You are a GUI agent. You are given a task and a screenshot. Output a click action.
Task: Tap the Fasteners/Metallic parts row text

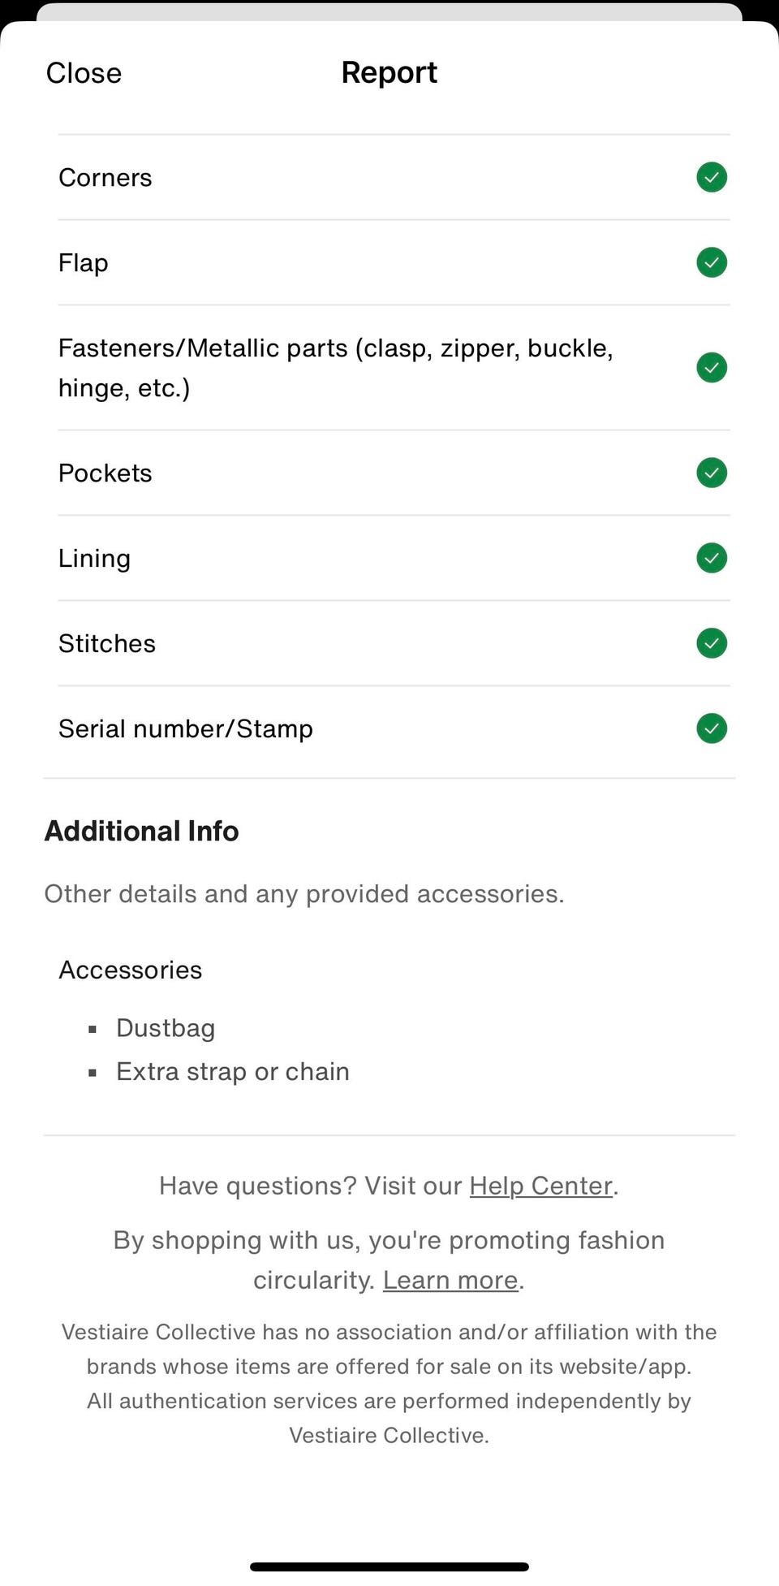coord(335,368)
